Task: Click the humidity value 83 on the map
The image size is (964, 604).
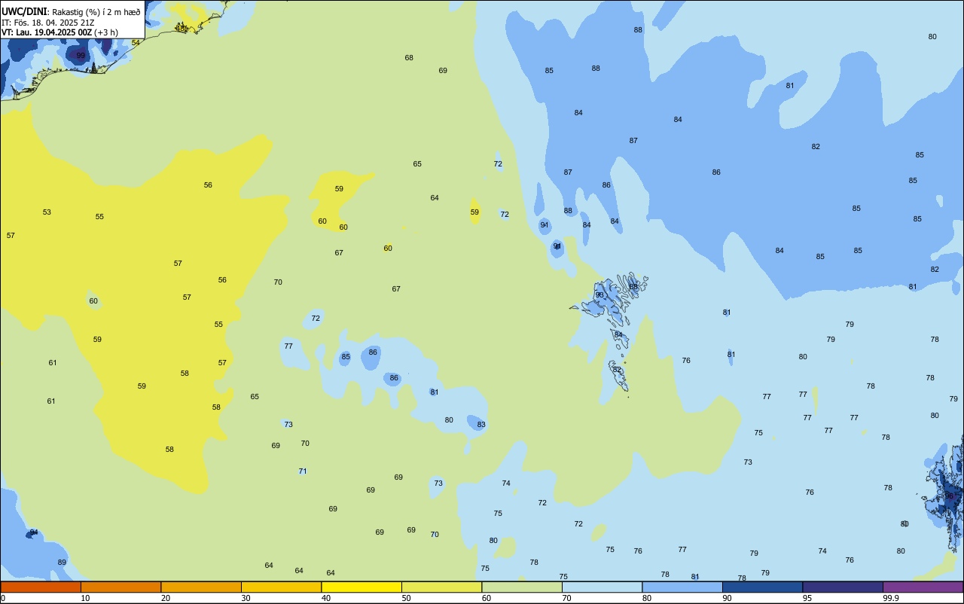Action: click(481, 425)
